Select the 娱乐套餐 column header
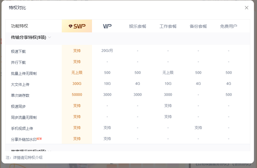This screenshot has height=168, width=257. coord(138,26)
